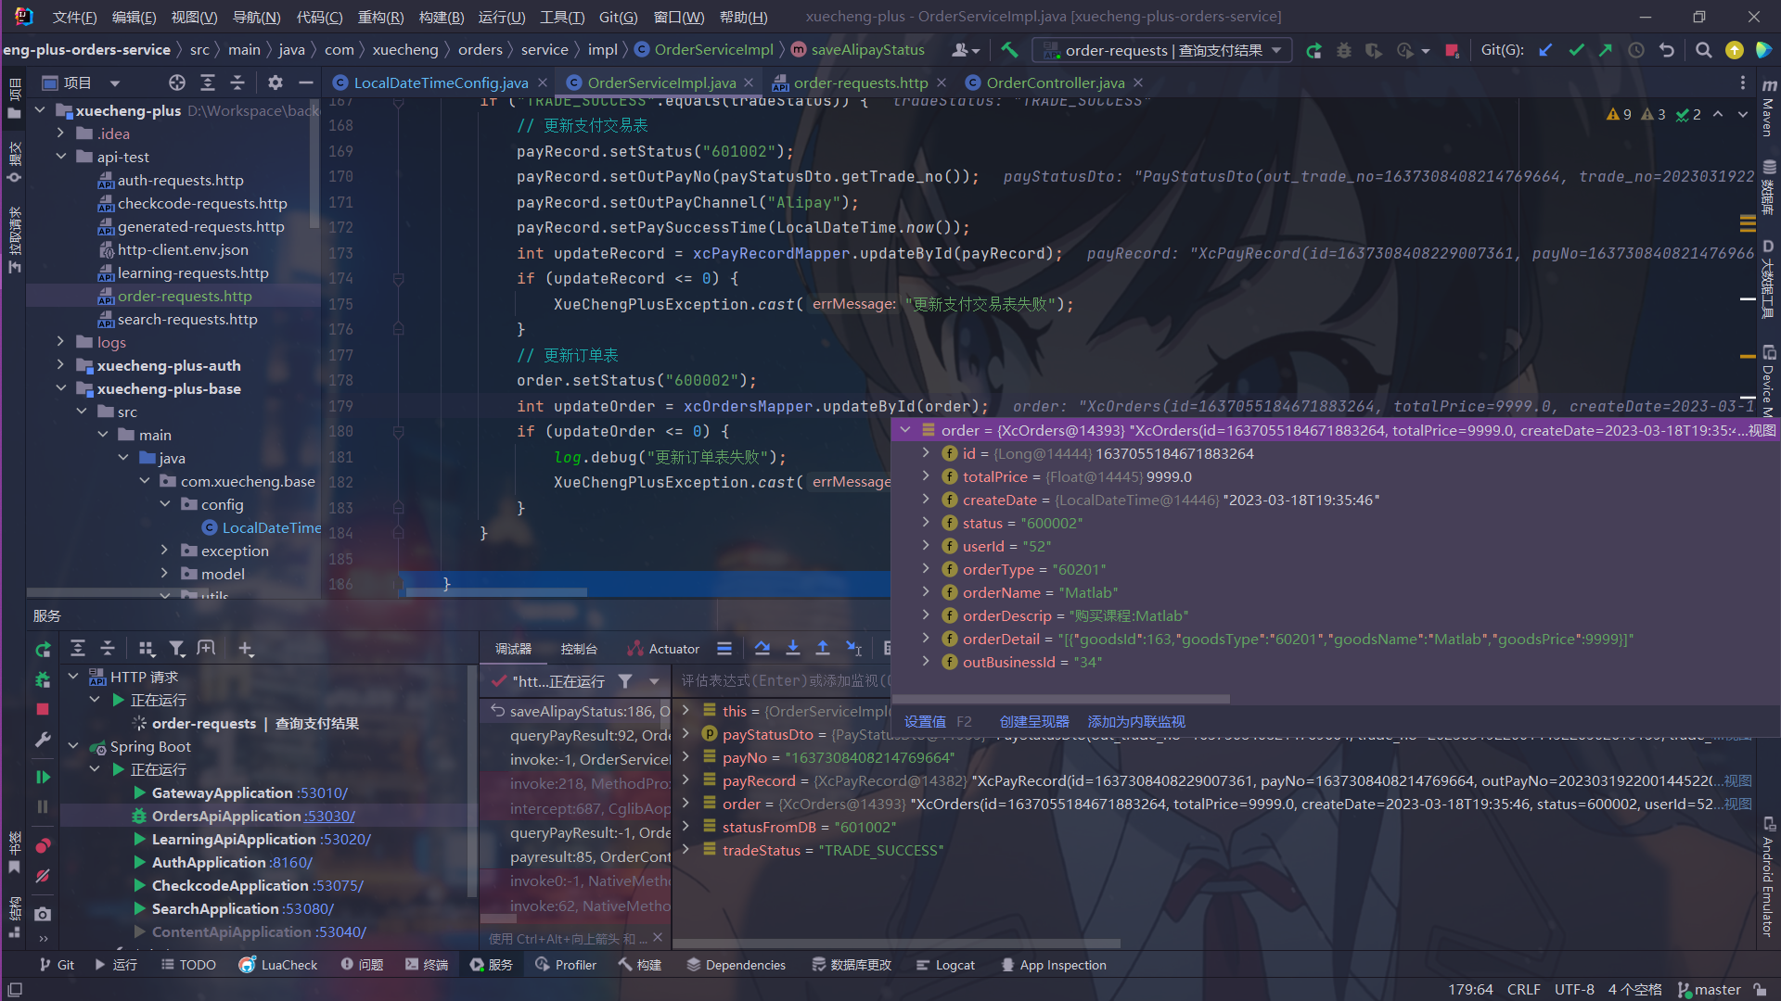
Task: Switch to the OrderController.java tab
Action: point(1055,82)
